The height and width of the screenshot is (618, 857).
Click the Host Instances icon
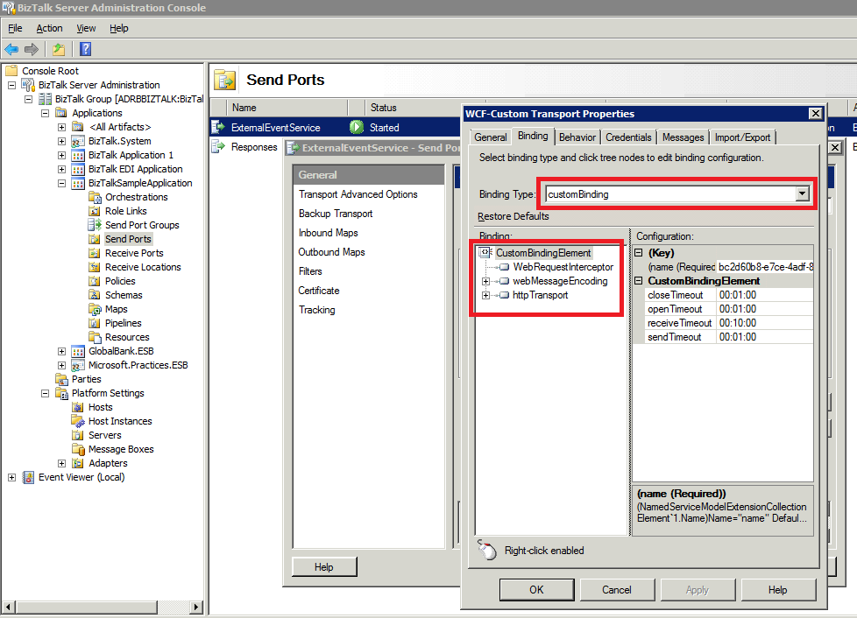tap(78, 421)
